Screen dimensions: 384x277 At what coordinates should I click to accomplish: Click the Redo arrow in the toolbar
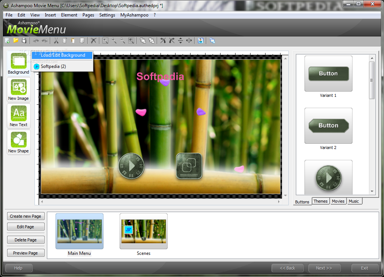point(45,41)
